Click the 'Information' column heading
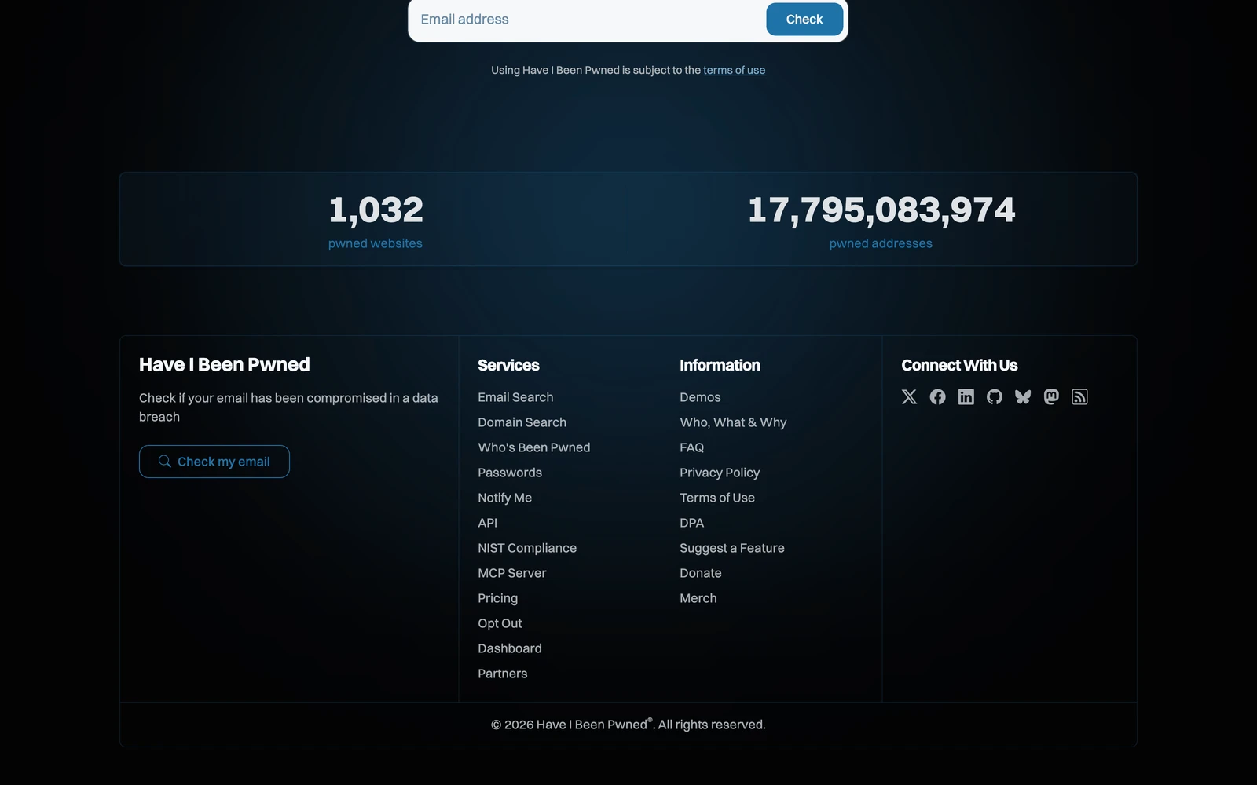This screenshot has width=1257, height=785. coord(720,365)
